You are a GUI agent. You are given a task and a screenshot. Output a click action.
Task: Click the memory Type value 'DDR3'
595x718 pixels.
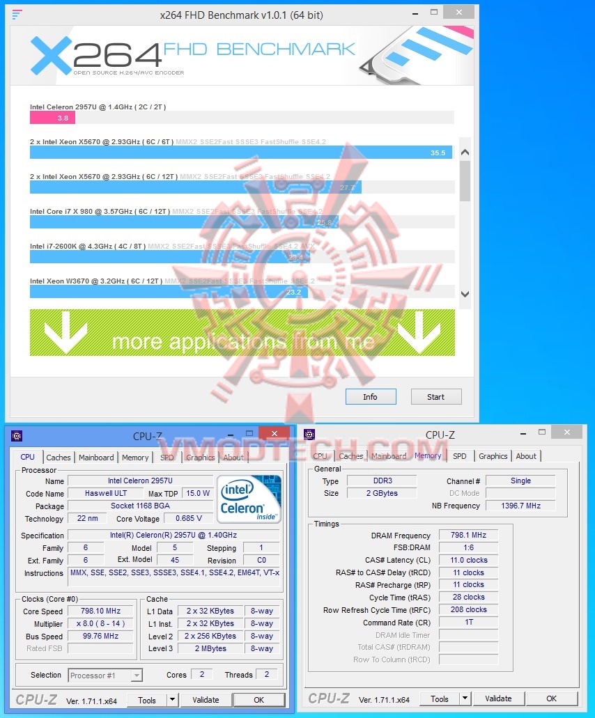click(382, 481)
